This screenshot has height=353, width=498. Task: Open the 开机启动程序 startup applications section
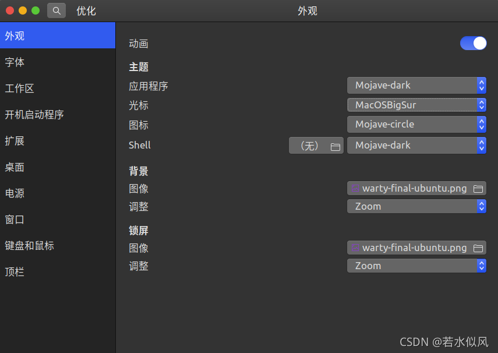[34, 115]
